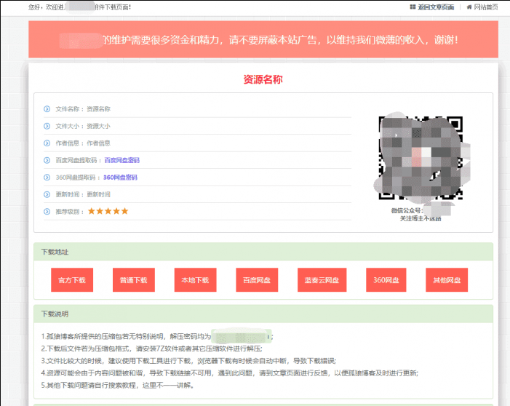Click the arrow icon next to 百度网盘提取码
Viewport: 510px width, 406px height.
[47, 160]
